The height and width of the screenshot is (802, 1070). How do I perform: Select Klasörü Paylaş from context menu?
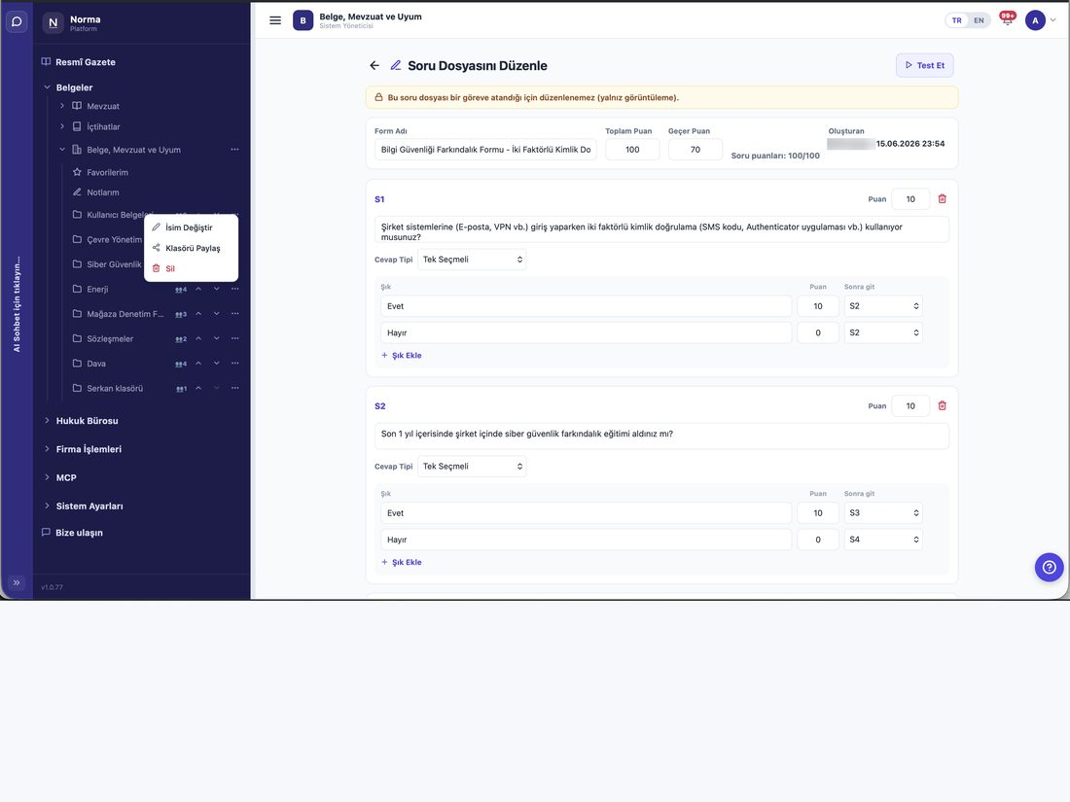tap(191, 248)
